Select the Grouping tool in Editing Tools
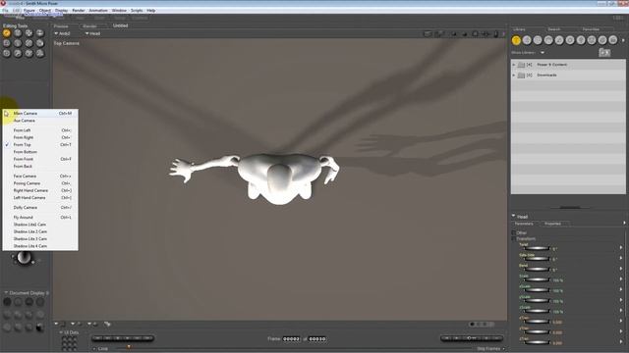 coord(7,53)
